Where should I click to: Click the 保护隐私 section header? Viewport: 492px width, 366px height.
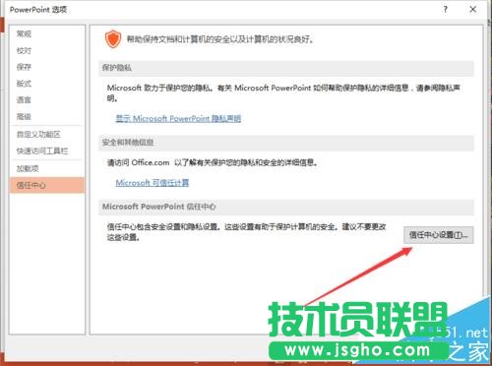coord(286,68)
